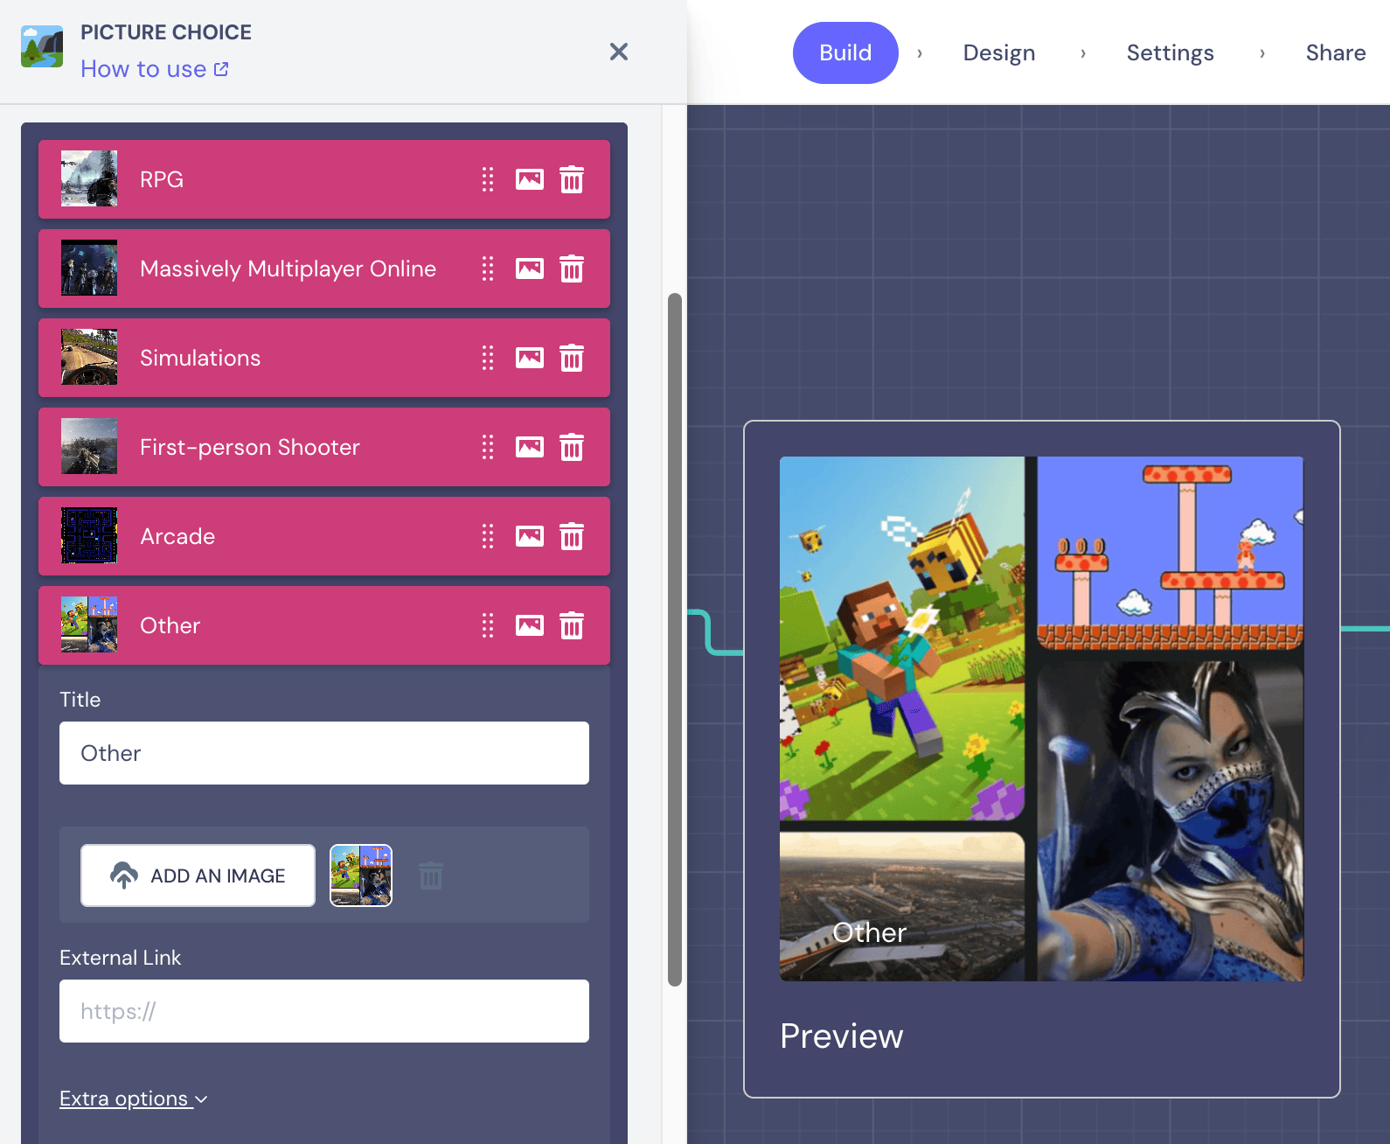Open image settings for Simulations choice
1390x1144 pixels.
530,358
